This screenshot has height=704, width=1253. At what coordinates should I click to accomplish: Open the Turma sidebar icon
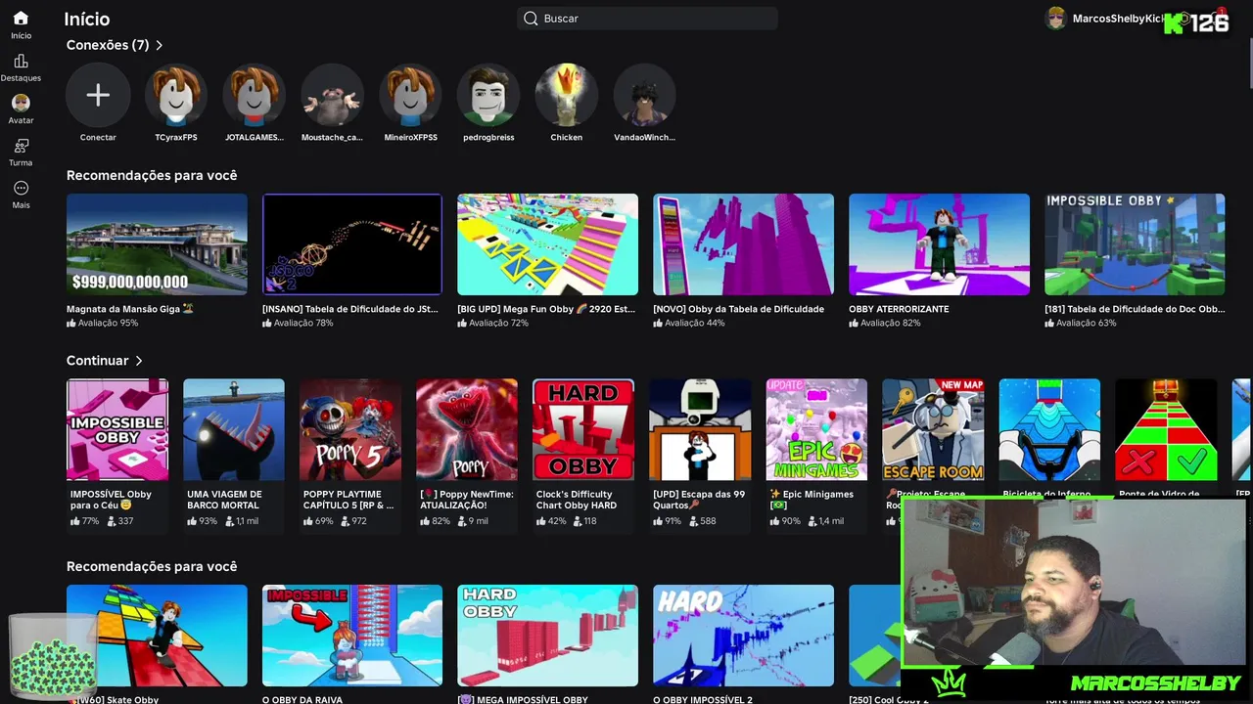click(21, 146)
